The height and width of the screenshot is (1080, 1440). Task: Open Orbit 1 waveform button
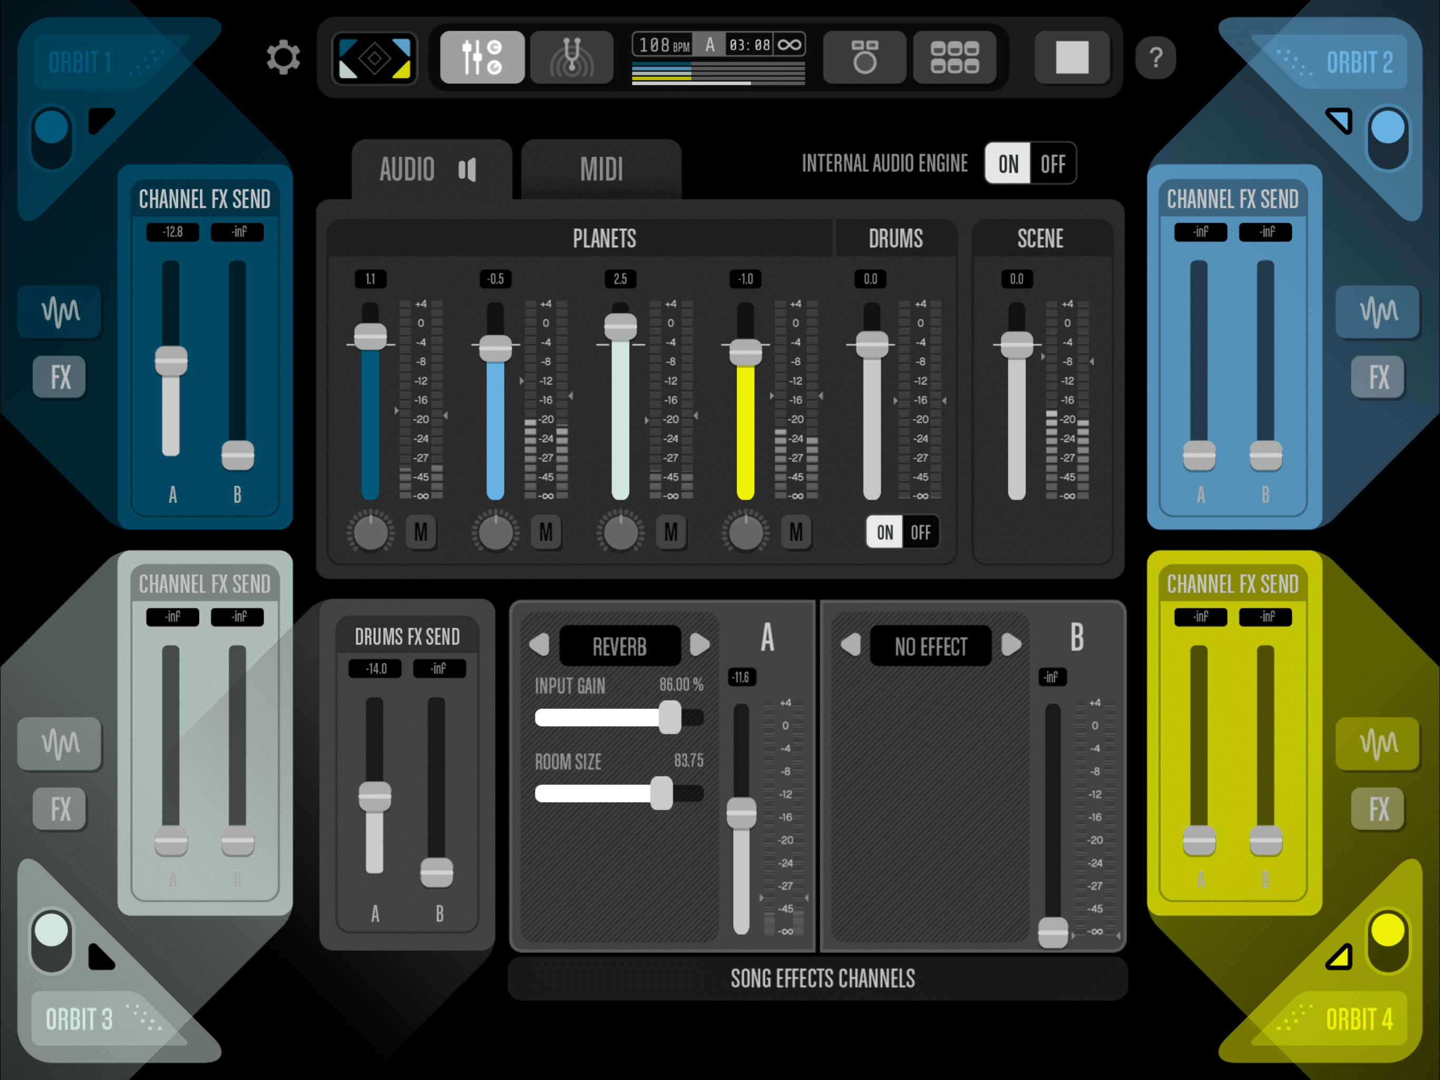tap(60, 311)
